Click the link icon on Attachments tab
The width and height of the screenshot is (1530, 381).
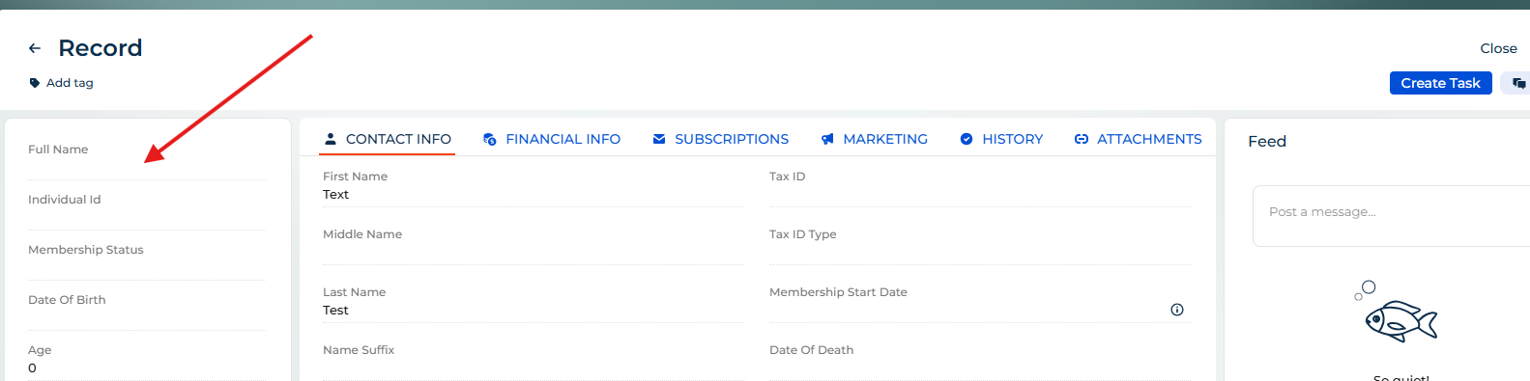point(1082,139)
